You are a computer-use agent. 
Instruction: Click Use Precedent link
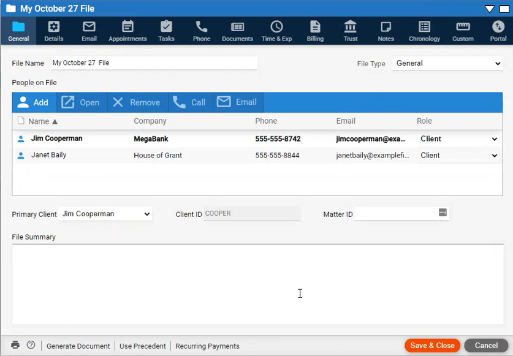point(143,346)
